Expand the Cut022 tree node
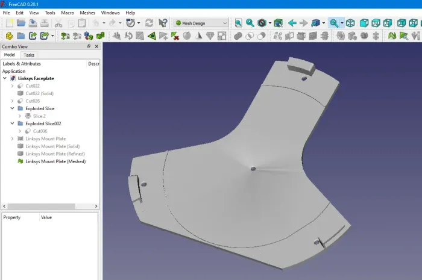The height and width of the screenshot is (280, 422). (12, 86)
